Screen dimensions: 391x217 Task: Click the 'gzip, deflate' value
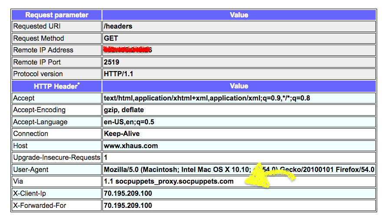coord(239,110)
